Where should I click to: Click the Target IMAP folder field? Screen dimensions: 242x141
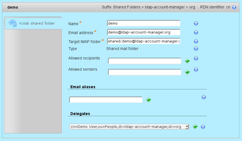[143, 41]
